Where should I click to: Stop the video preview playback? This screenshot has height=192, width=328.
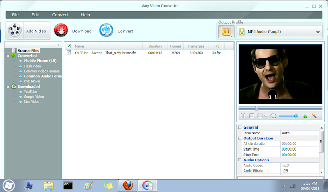point(252,116)
